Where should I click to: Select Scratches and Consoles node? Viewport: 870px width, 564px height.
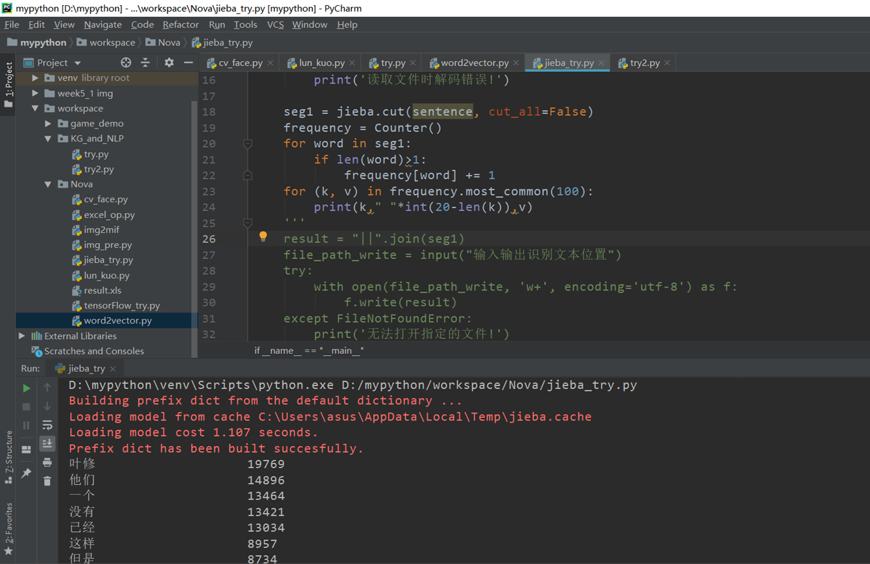[88, 351]
